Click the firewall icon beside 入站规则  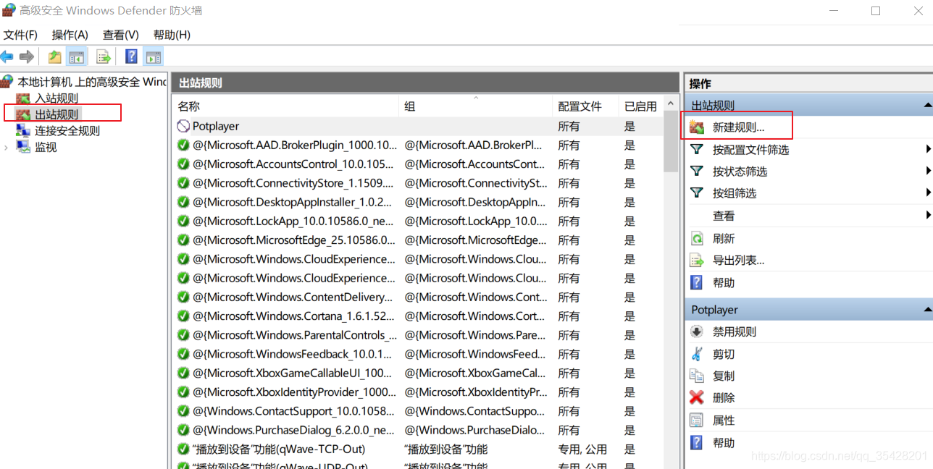[x=23, y=98]
